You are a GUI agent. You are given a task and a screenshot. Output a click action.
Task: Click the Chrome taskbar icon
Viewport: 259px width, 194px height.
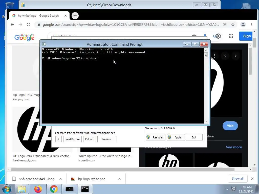point(54,189)
